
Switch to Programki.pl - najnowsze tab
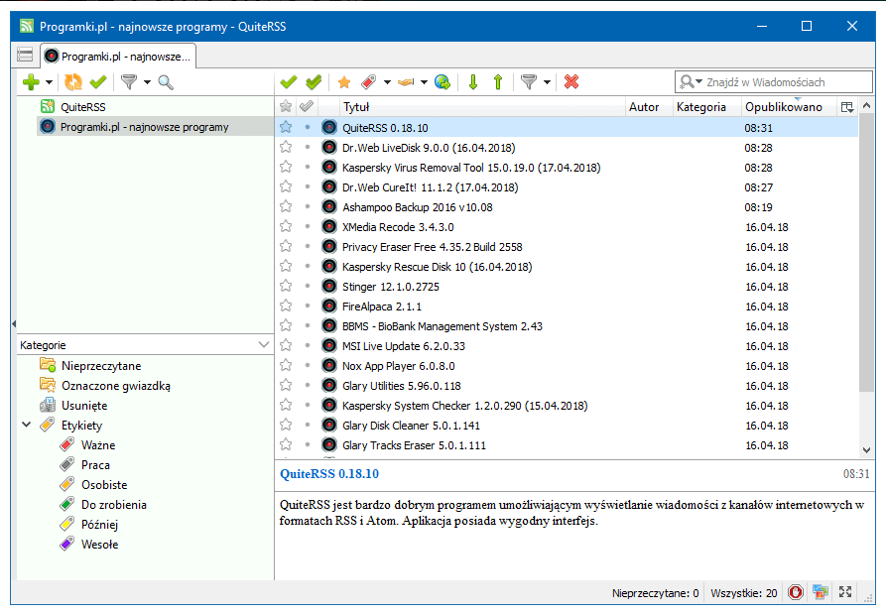118,56
